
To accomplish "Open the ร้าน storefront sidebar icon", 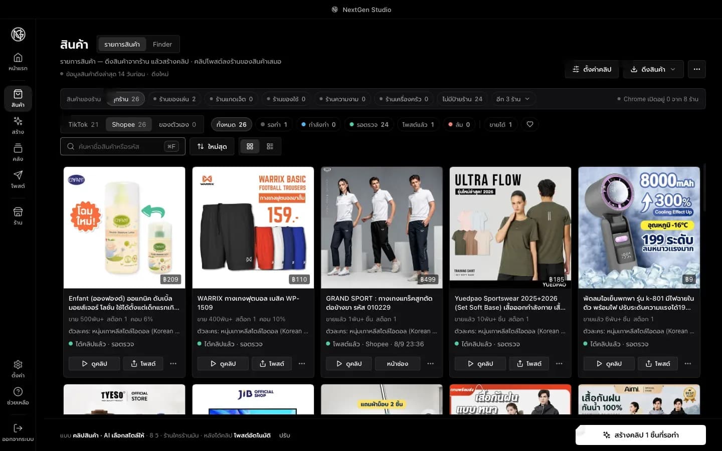I will [18, 216].
